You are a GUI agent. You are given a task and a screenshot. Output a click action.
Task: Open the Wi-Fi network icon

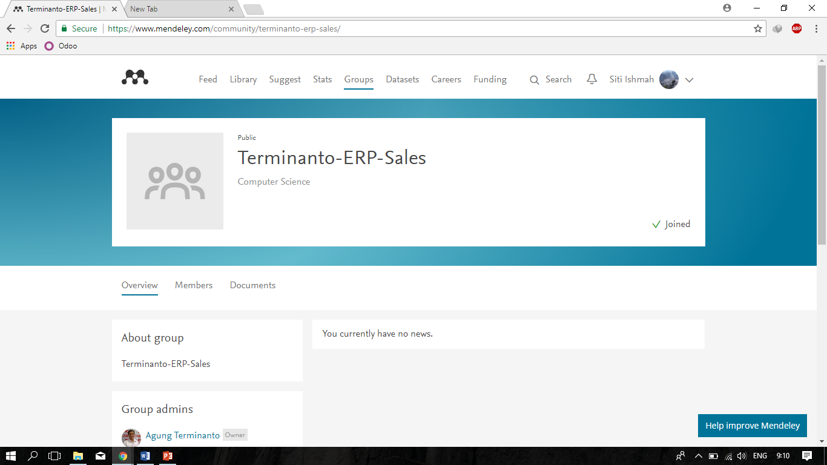pyautogui.click(x=728, y=456)
